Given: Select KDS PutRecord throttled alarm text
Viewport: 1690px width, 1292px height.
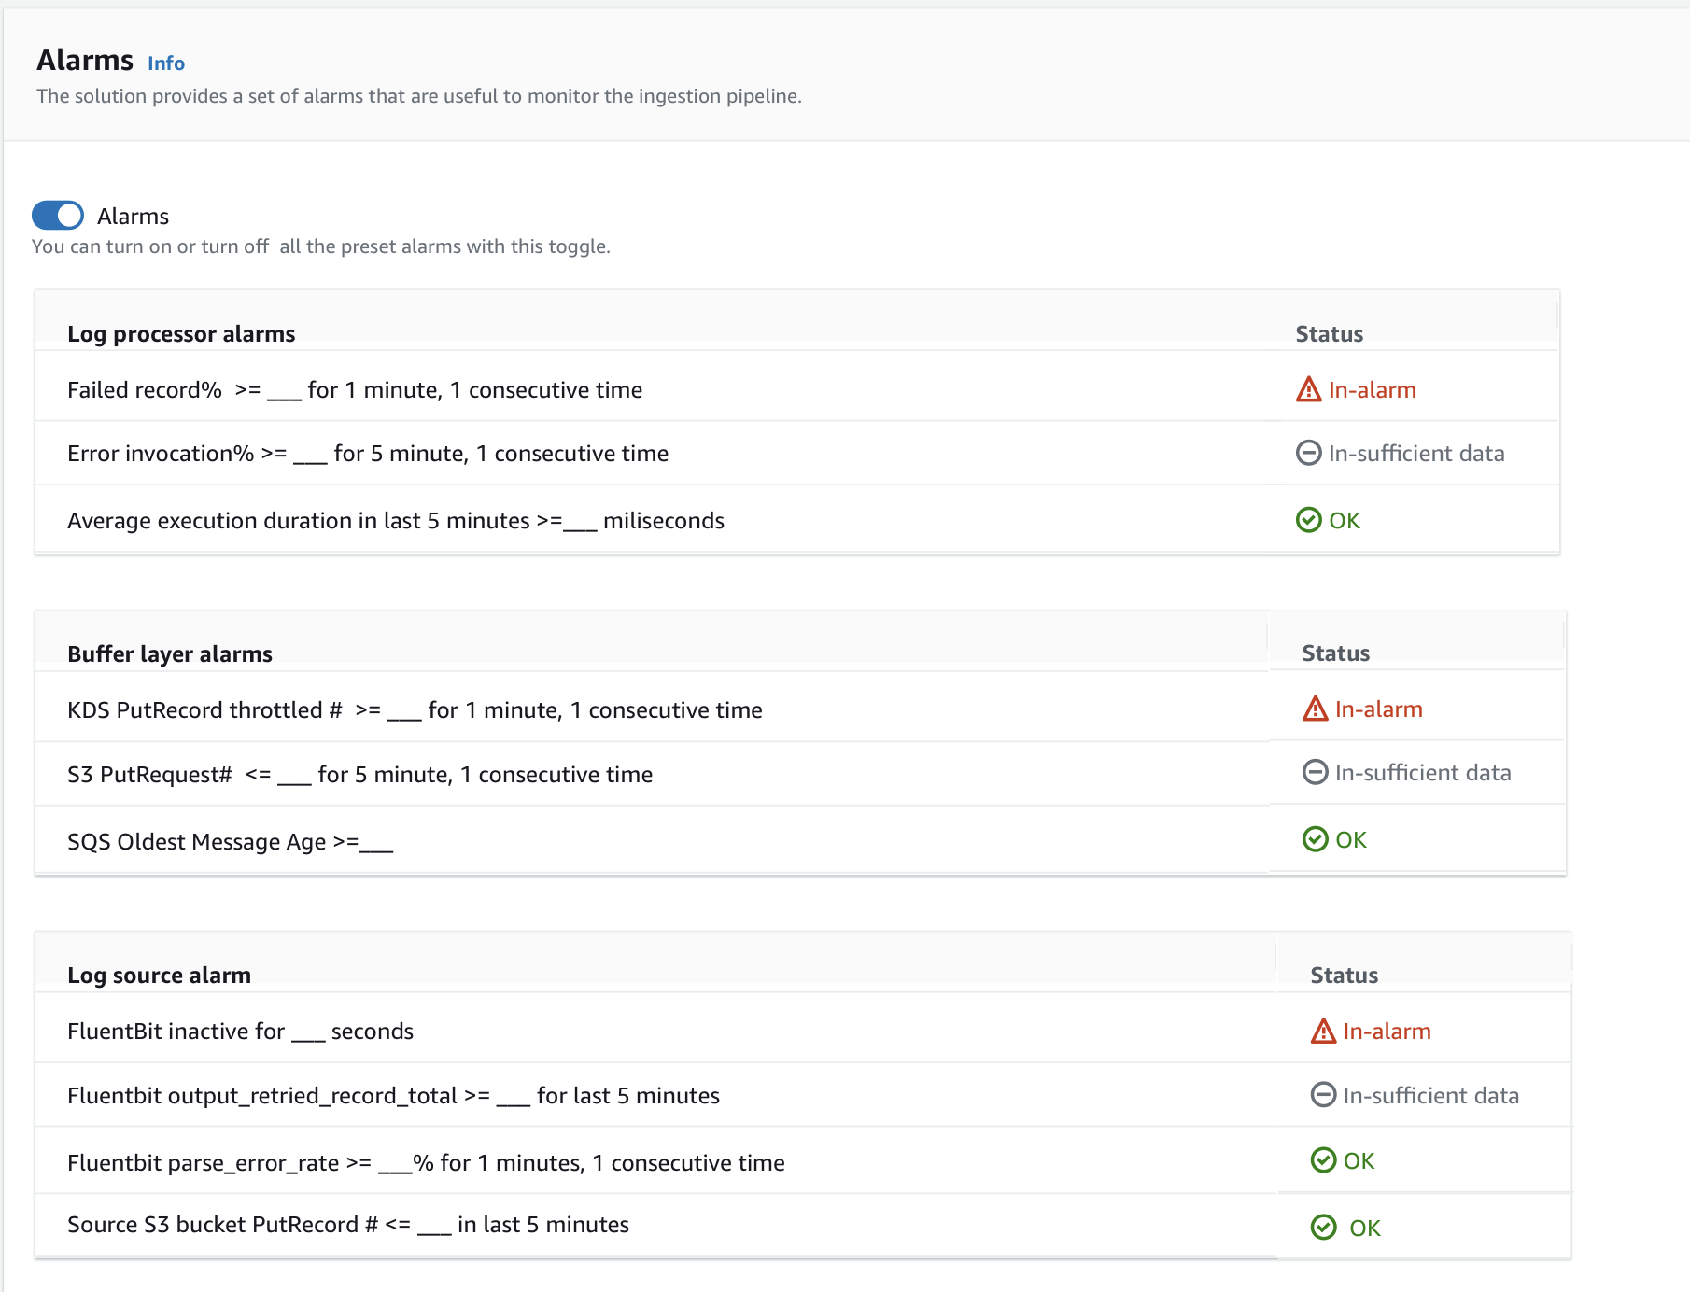Looking at the screenshot, I should coord(415,710).
